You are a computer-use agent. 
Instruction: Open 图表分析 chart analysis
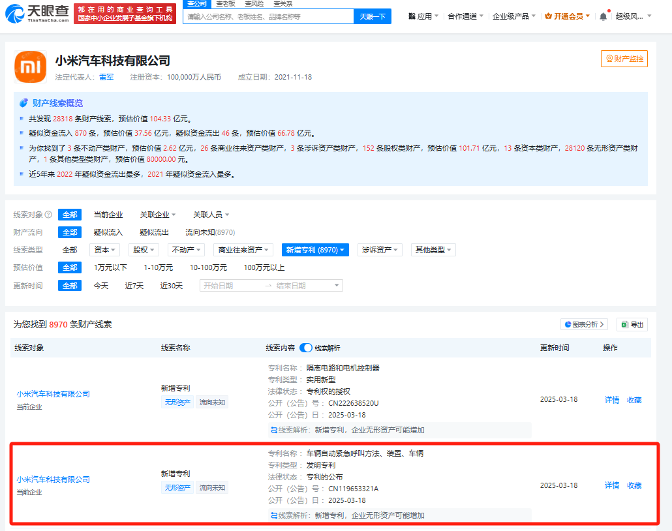(584, 324)
